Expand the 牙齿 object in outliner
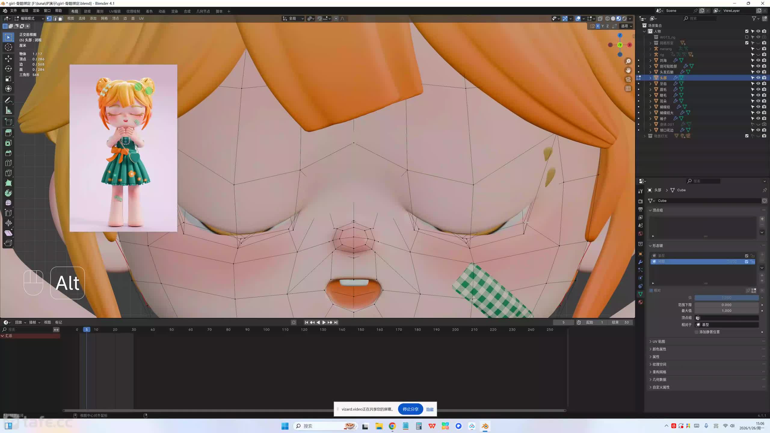 click(650, 84)
